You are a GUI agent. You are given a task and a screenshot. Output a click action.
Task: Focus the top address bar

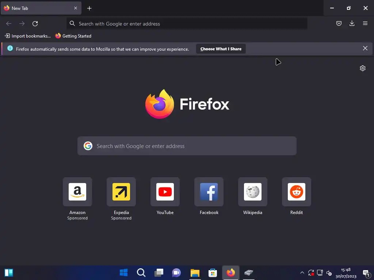(187, 24)
